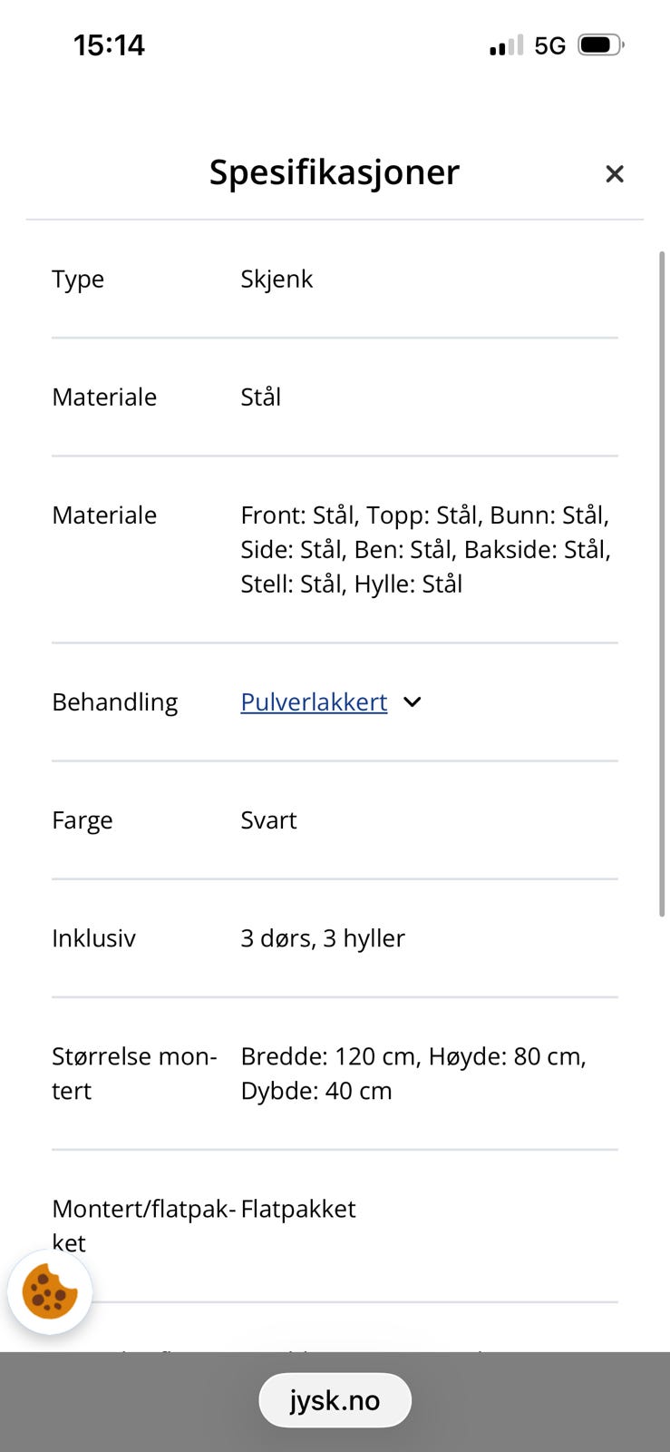670x1452 pixels.
Task: Open the cookie settings icon
Action: coord(50,1291)
